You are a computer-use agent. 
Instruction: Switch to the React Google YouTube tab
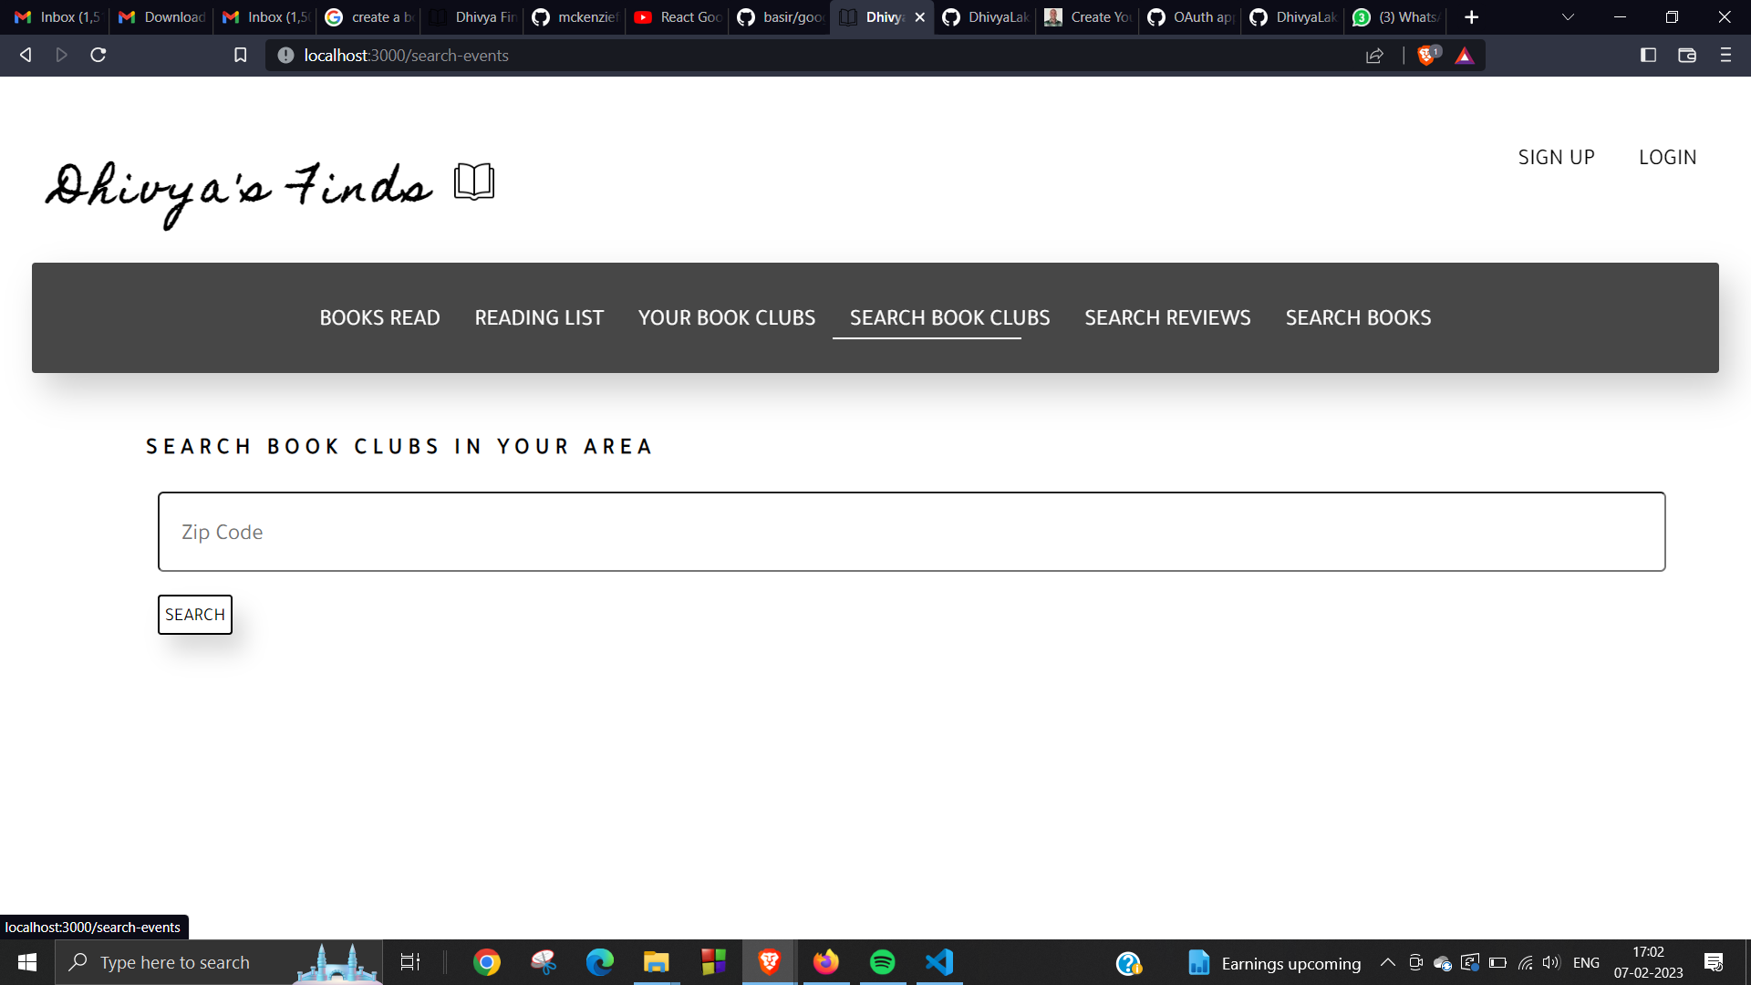(678, 17)
